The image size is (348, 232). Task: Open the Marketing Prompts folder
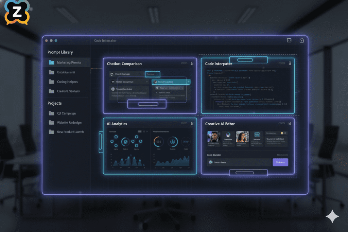click(69, 63)
